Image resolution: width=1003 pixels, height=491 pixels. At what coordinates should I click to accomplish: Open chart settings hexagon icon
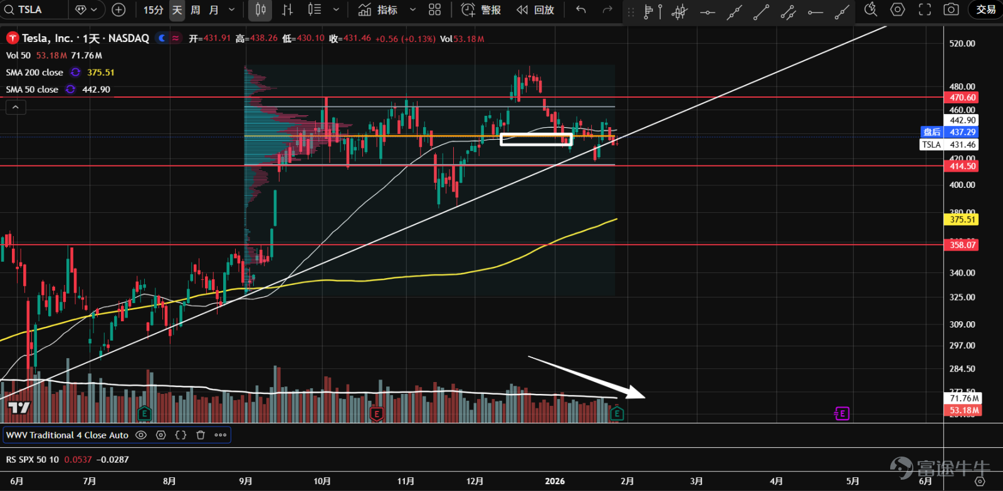pos(898,9)
